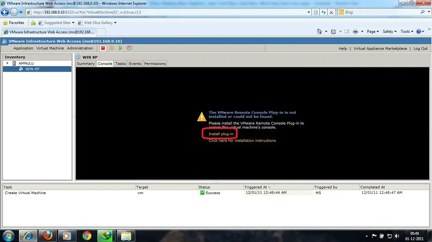Open the Administration menu
The width and height of the screenshot is (432, 242).
click(80, 48)
